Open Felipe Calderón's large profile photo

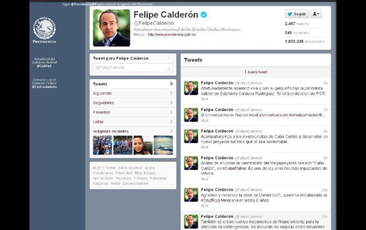(112, 28)
